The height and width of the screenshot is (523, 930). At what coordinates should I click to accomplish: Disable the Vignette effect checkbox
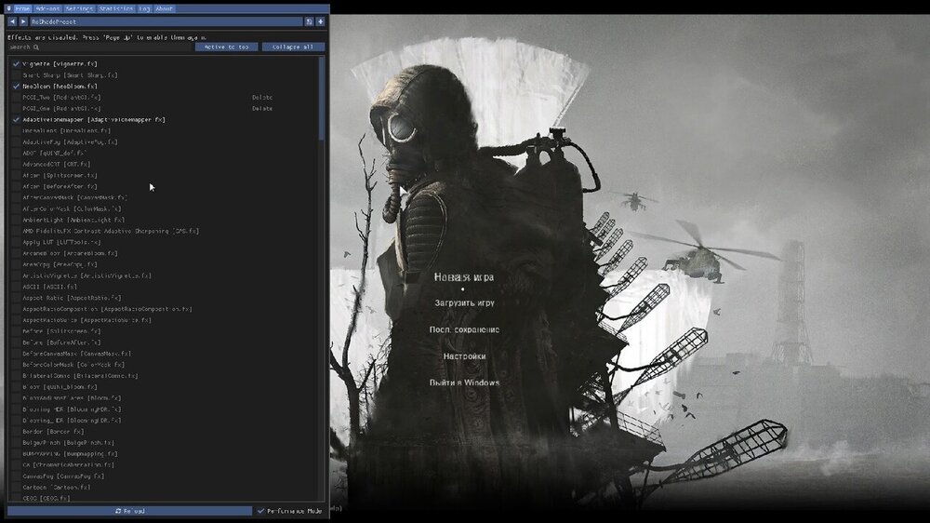[16, 63]
